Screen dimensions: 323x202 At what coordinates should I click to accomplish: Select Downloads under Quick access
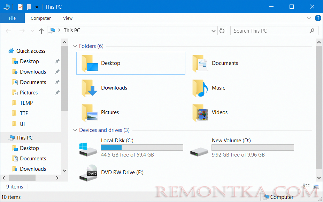point(33,72)
